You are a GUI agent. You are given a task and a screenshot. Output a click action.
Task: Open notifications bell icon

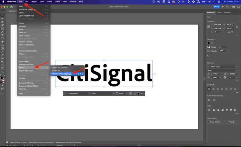223,7
